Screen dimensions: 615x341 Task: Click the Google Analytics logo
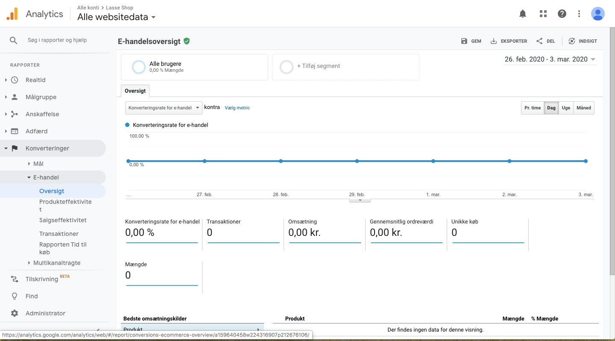(12, 14)
